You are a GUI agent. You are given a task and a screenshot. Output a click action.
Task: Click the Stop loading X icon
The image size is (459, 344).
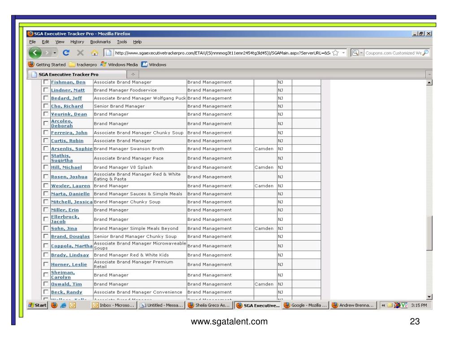point(80,53)
